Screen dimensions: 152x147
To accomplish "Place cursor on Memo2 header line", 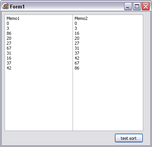I will [x=81, y=18].
